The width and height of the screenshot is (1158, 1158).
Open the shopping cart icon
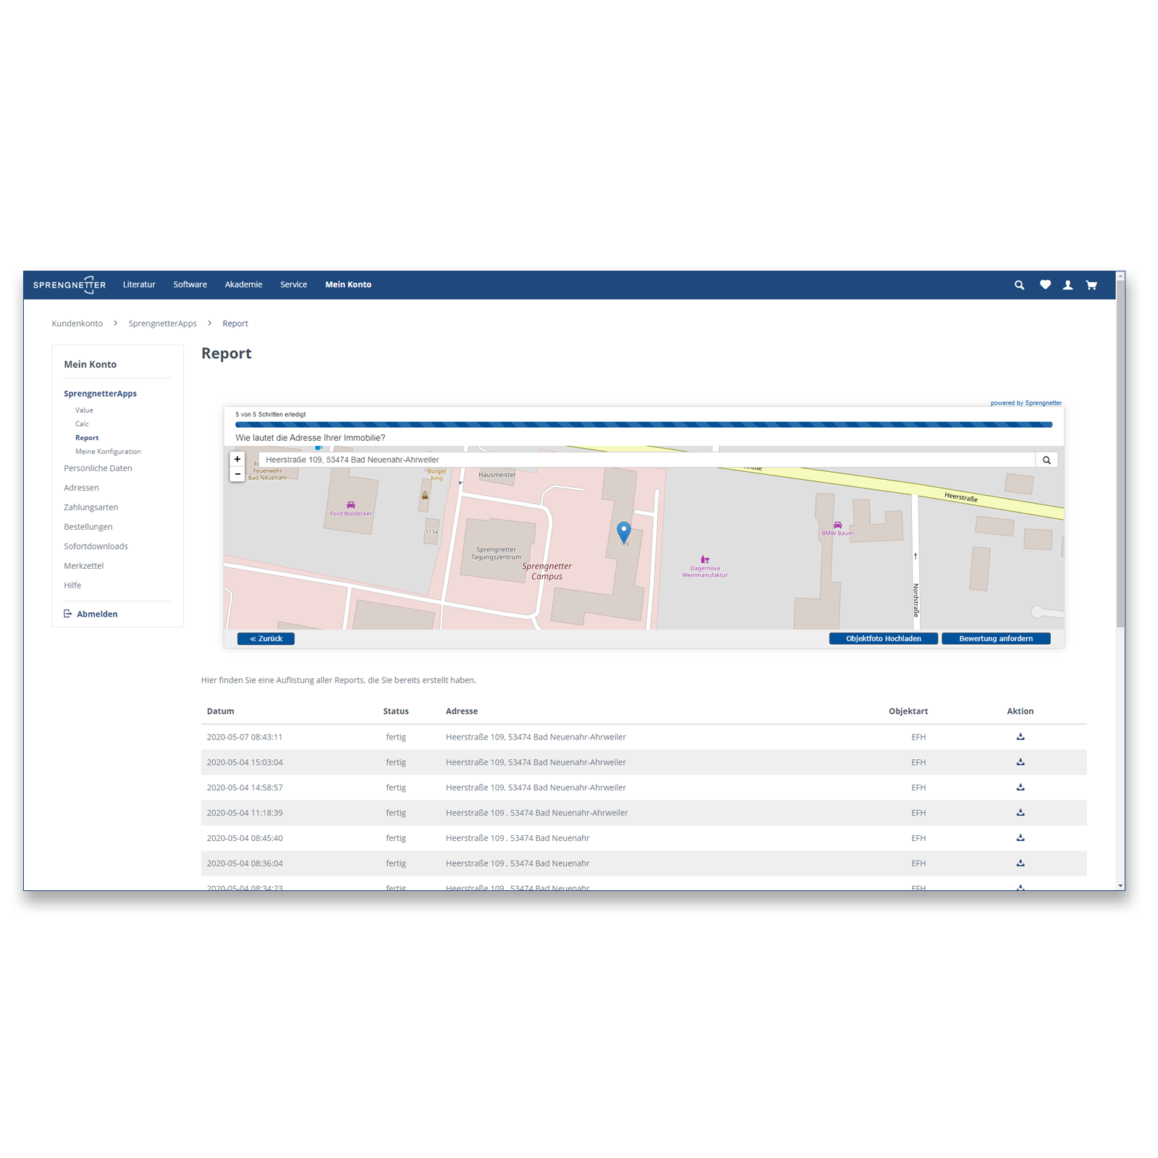point(1091,285)
